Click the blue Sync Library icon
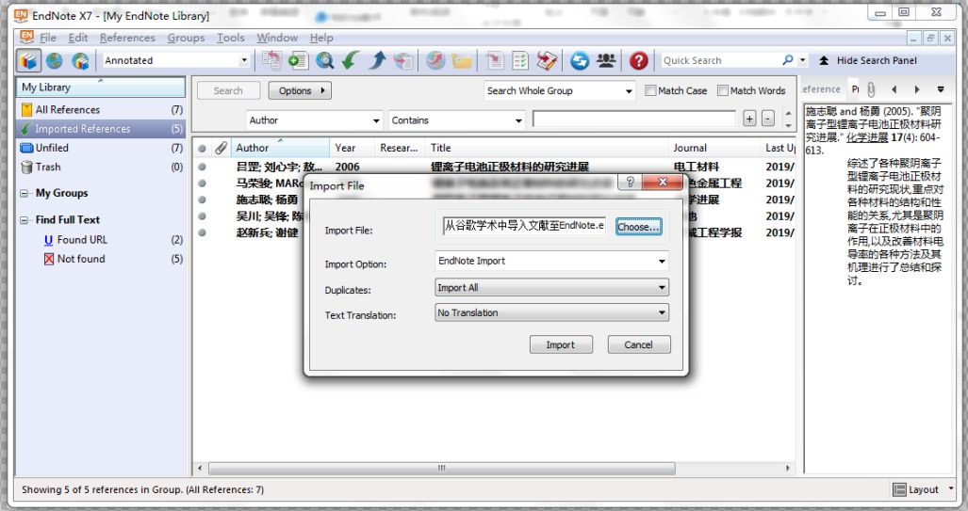Image resolution: width=968 pixels, height=511 pixels. (x=580, y=60)
